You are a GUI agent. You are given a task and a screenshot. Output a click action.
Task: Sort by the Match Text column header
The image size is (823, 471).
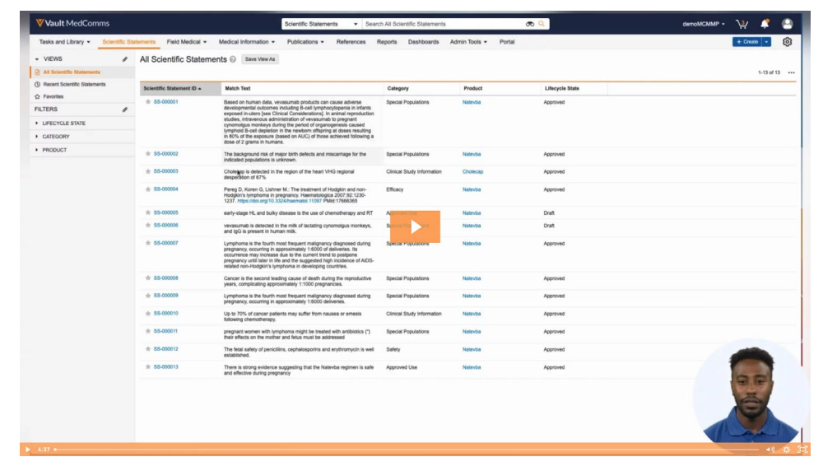coord(238,89)
